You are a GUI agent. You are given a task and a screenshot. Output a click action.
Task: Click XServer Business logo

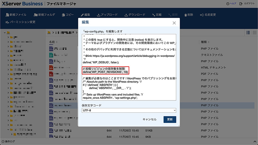(x=22, y=4)
